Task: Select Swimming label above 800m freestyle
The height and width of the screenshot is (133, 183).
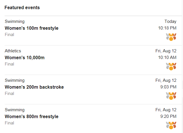Action: (x=15, y=110)
